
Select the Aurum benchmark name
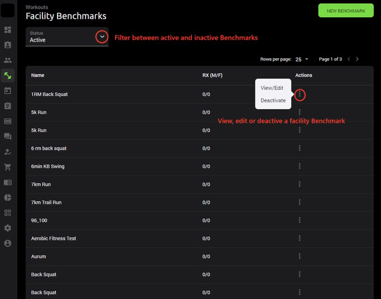coord(38,256)
